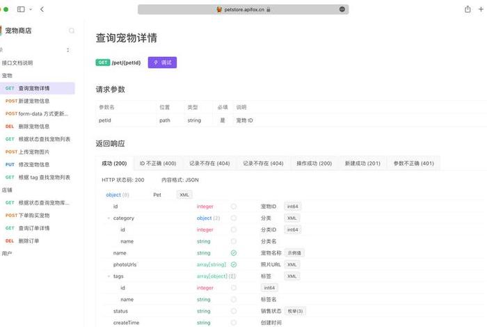The image size is (487, 327).
Task: Collapse the category field in the schema
Action: [x=109, y=218]
